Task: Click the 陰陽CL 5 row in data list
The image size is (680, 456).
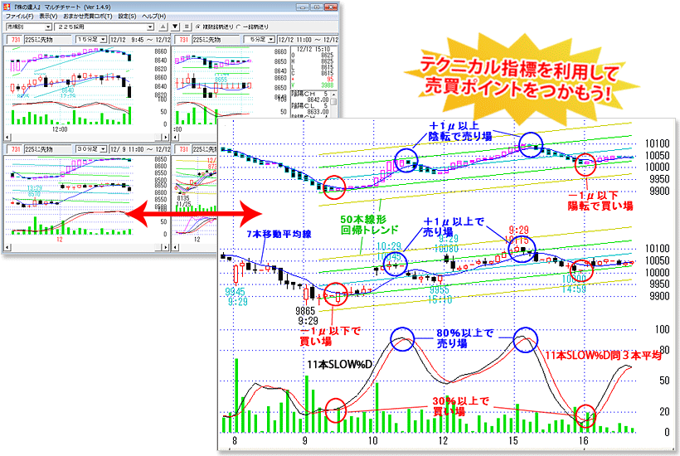Action: (310, 106)
